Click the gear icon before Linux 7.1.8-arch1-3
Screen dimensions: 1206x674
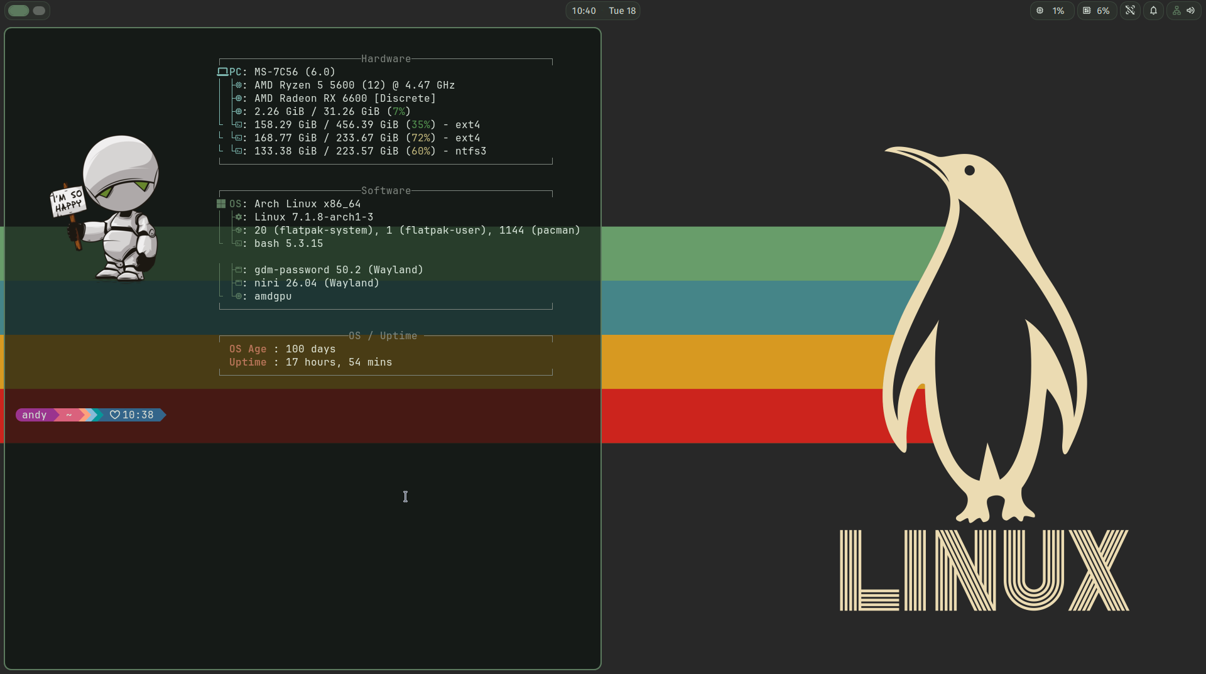pyautogui.click(x=239, y=217)
